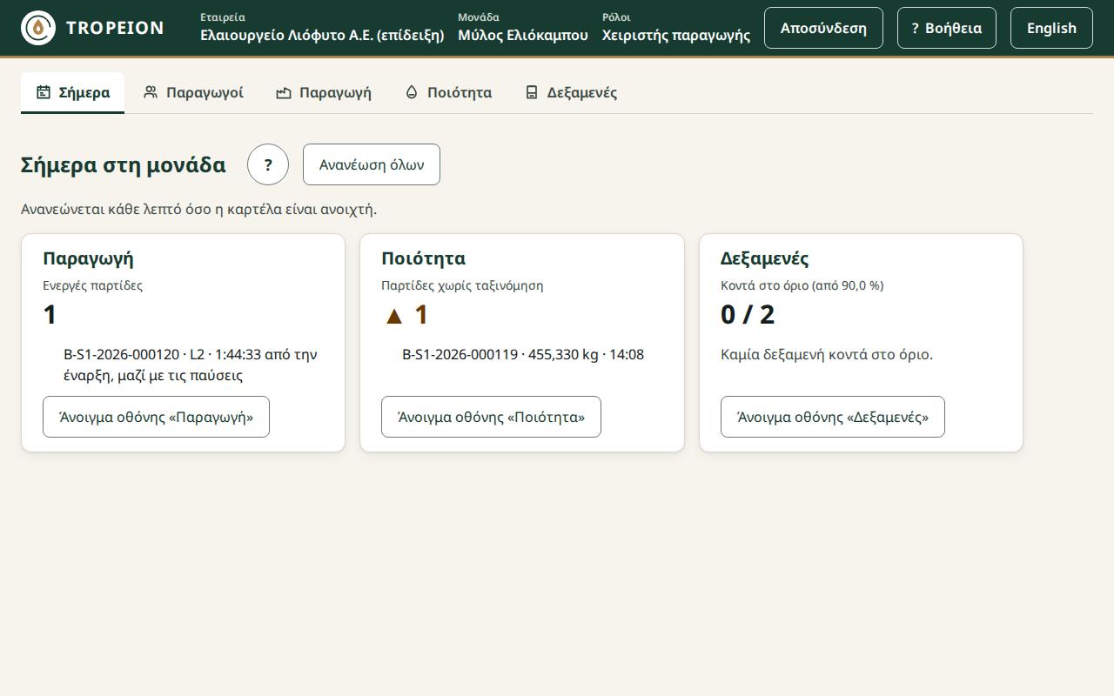Go to the Ποιότητα tab
Screen dimensions: 1114x696
448,92
